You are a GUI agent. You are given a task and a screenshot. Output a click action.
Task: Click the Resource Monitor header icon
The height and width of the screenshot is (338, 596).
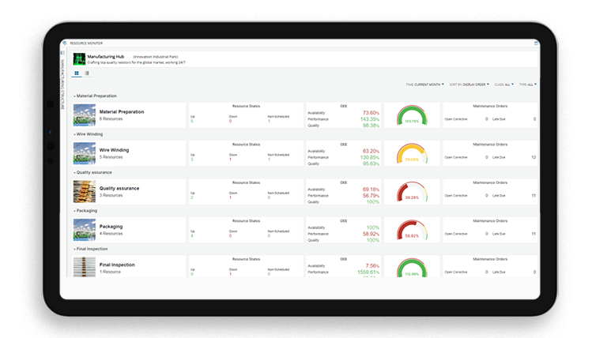click(x=66, y=43)
